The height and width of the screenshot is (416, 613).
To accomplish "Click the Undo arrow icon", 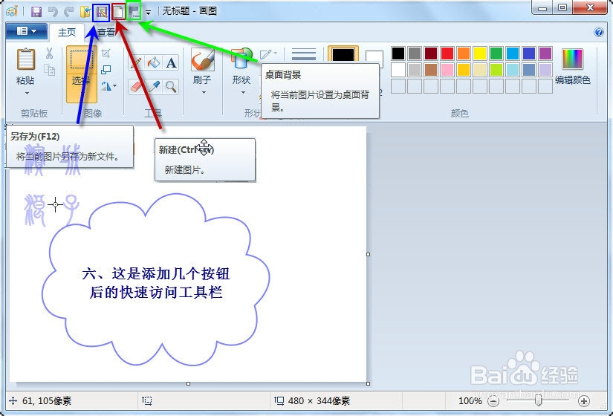I will point(53,12).
